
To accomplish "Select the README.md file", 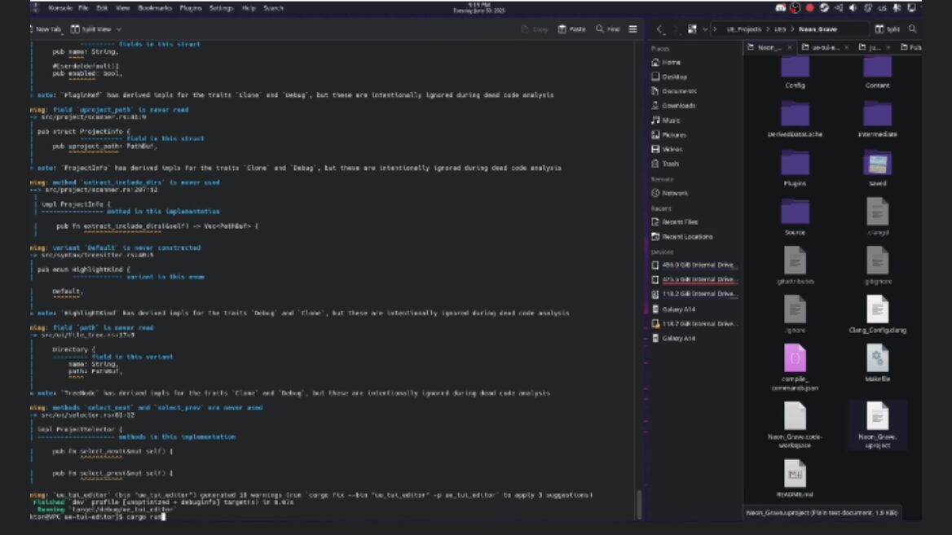I will (x=795, y=478).
